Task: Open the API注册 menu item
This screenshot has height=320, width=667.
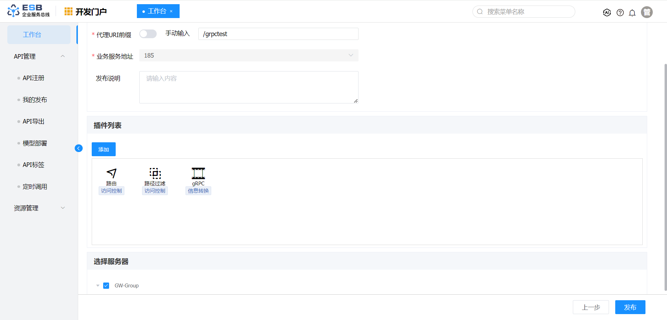Action: pos(33,78)
